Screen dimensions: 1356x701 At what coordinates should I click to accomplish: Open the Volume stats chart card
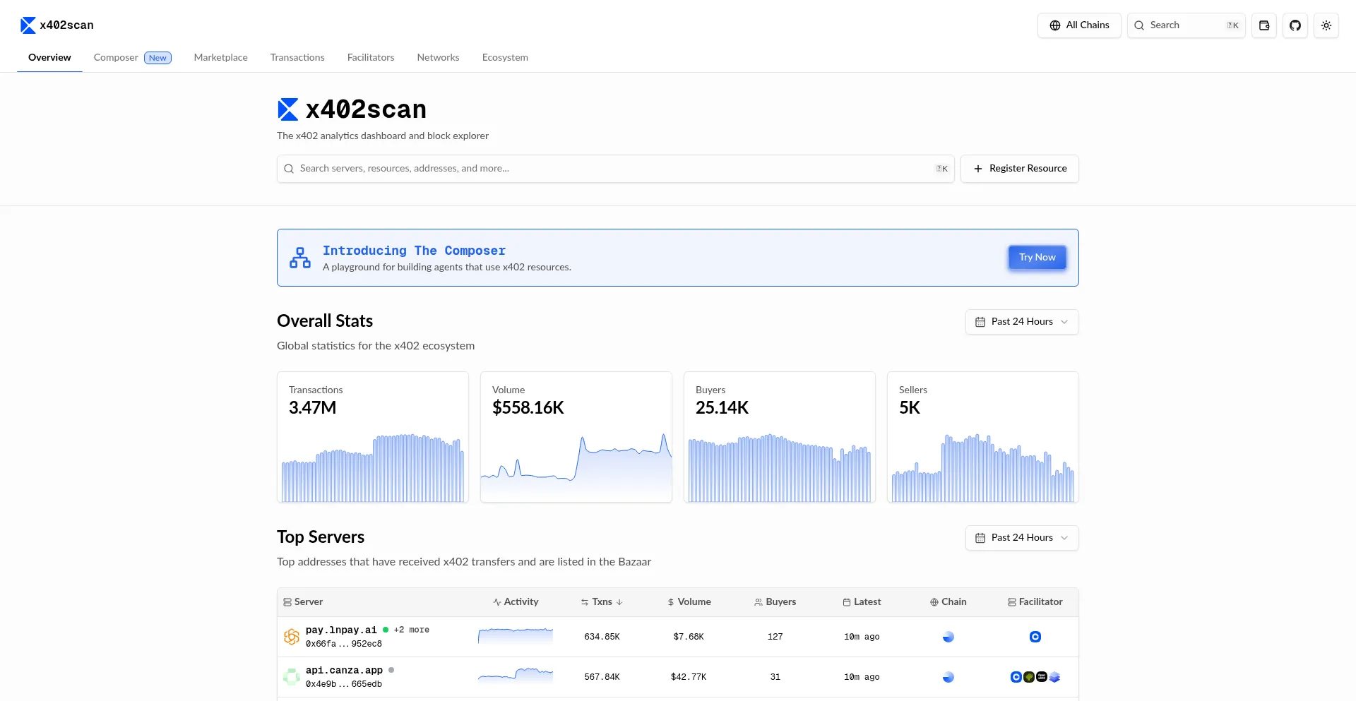(x=576, y=437)
